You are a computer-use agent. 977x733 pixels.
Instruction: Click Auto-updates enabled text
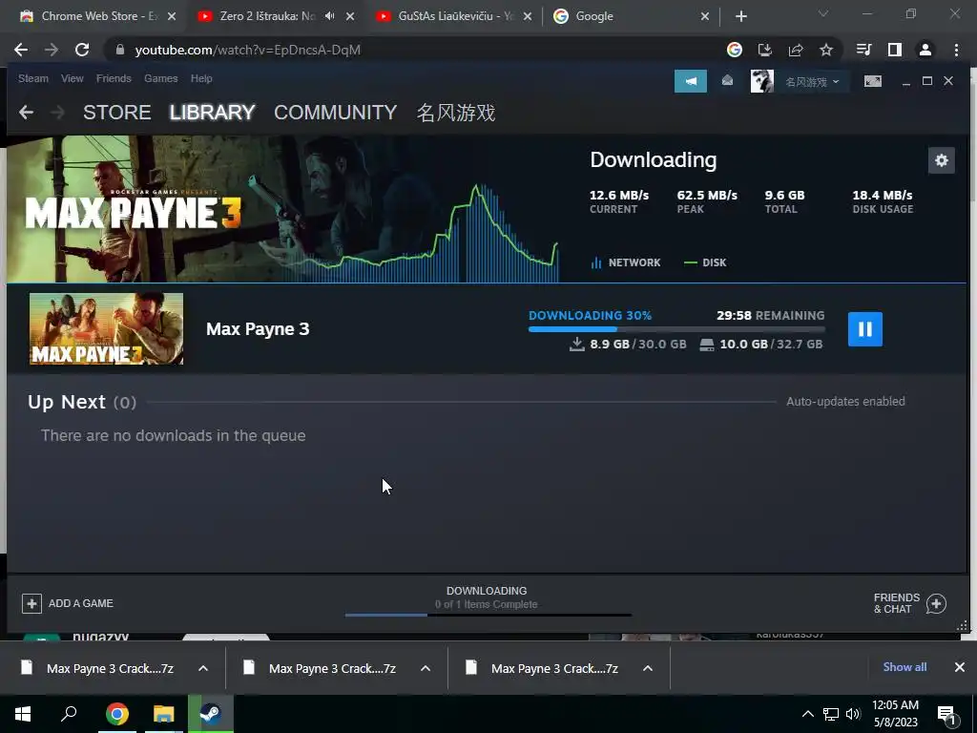pyautogui.click(x=845, y=402)
